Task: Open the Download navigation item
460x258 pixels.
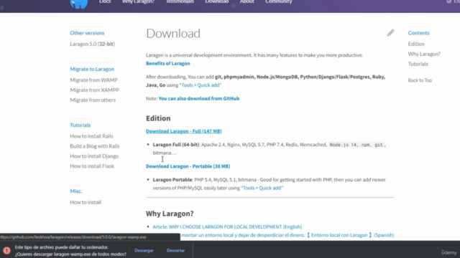Action: click(217, 1)
